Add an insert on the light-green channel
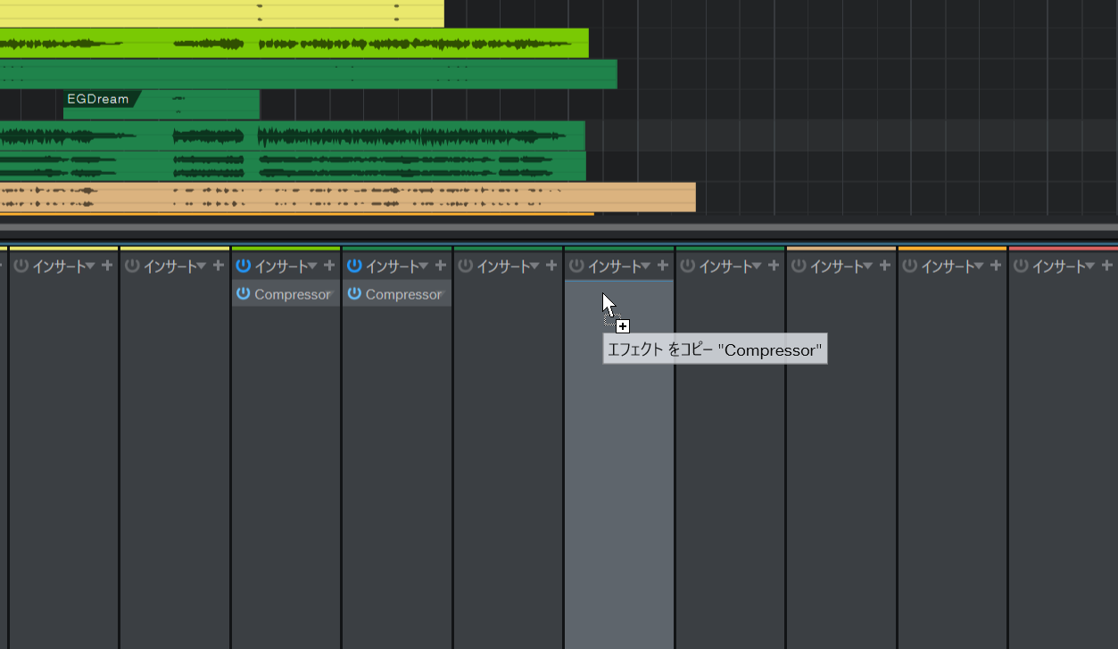This screenshot has width=1118, height=649. click(x=329, y=266)
